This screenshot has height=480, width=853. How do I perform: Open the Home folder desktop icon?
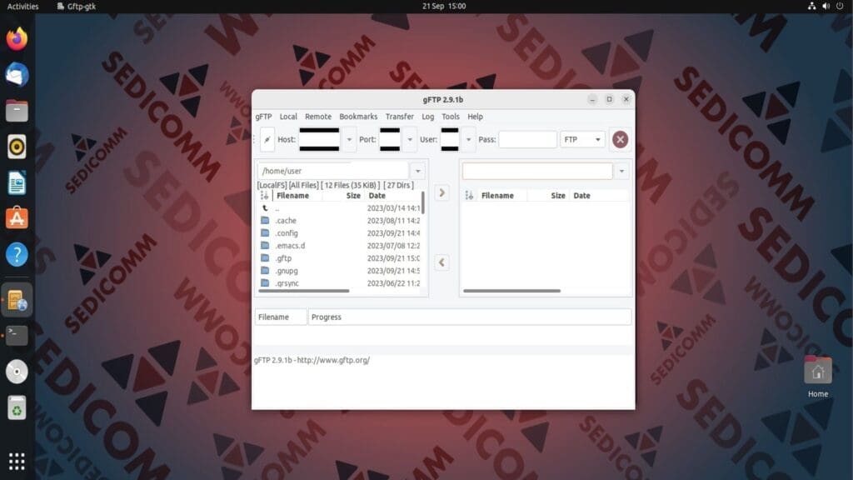(818, 377)
